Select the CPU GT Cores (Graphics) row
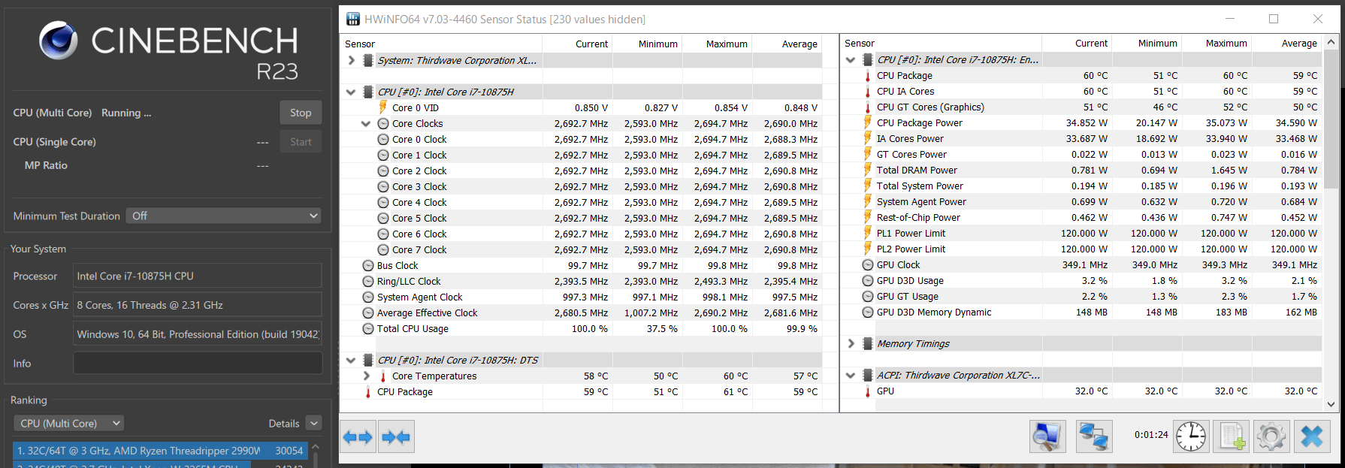This screenshot has height=468, width=1345. (x=1081, y=107)
